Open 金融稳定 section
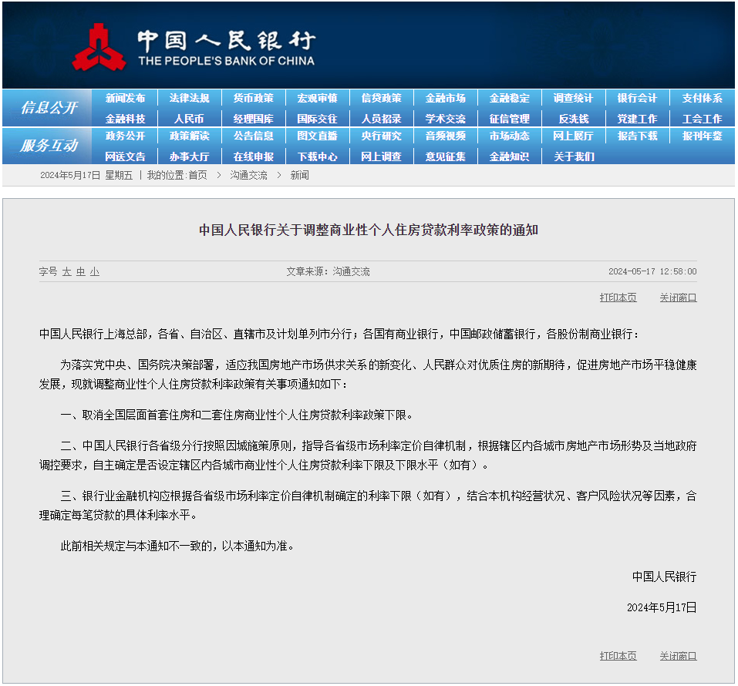 click(x=509, y=98)
